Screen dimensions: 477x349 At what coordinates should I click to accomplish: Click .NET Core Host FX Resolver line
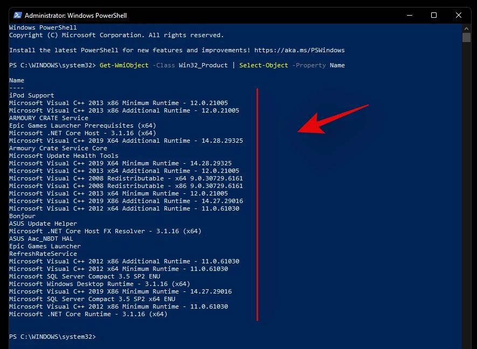pyautogui.click(x=105, y=231)
